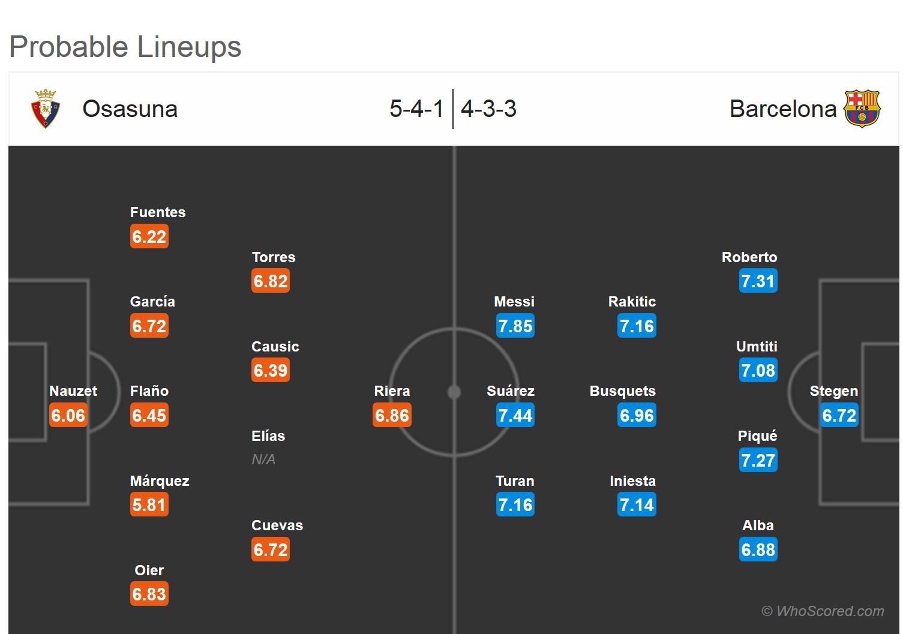Screen dimensions: 903x634
Task: Click the Barcelona 4-3-3 formation text
Action: pos(488,109)
